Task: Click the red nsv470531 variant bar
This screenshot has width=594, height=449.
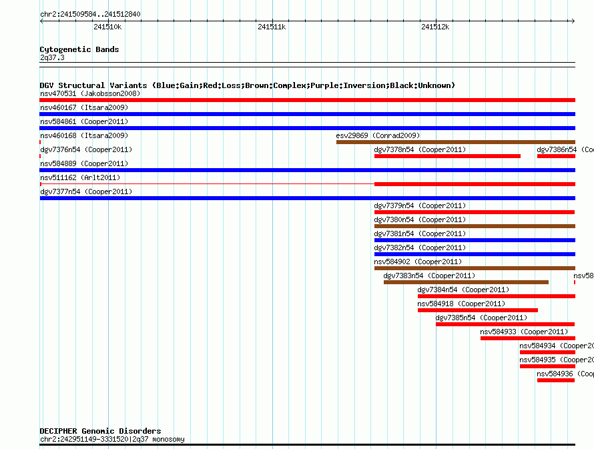Action: [x=307, y=100]
